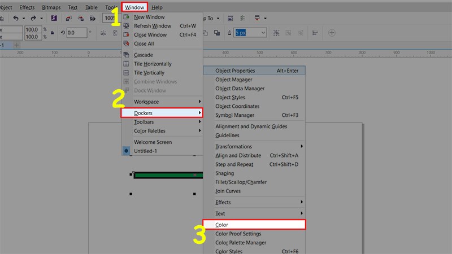Viewport: 452px width, 254px height.
Task: Select Symbol Manager entry
Action: [254, 115]
